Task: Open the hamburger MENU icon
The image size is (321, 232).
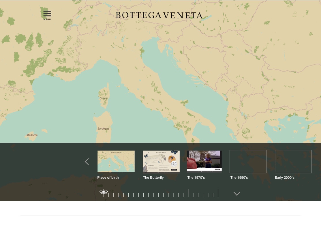Action: 47,15
